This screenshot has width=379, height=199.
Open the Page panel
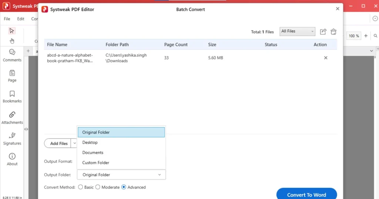[x=12, y=76]
